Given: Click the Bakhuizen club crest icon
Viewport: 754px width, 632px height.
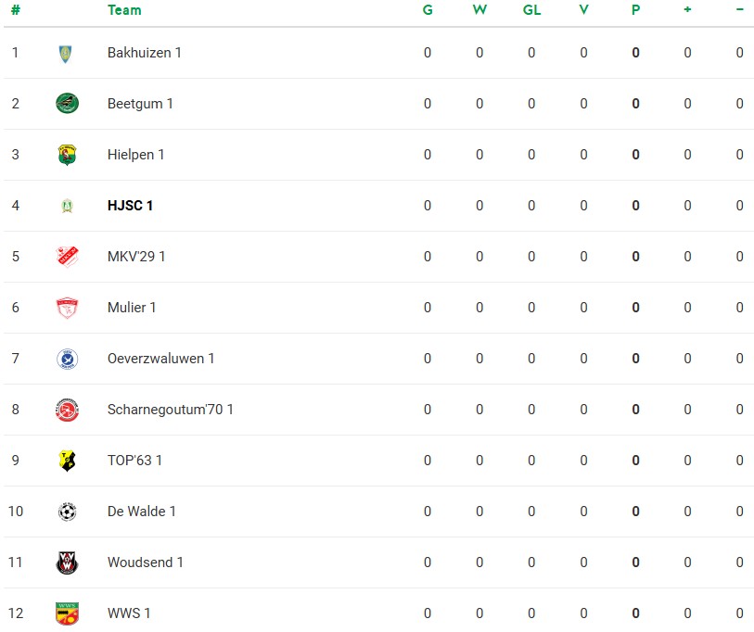Looking at the screenshot, I should 66,54.
